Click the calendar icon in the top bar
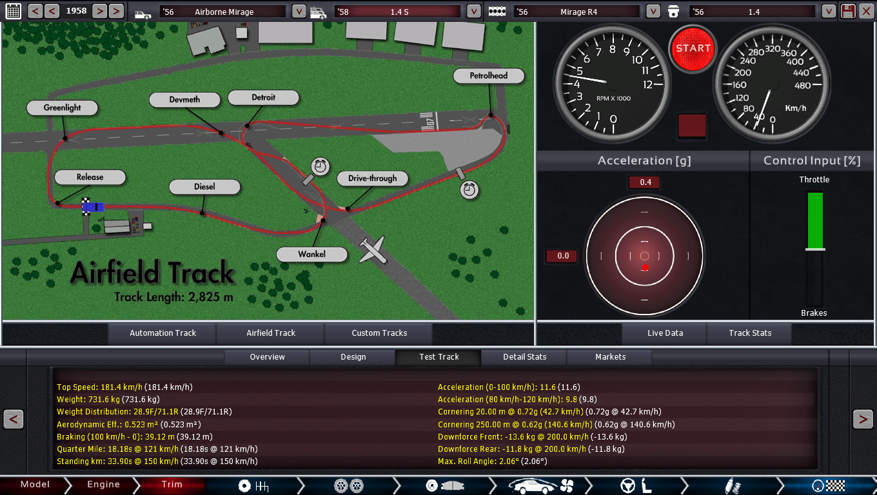The image size is (877, 495). point(13,11)
